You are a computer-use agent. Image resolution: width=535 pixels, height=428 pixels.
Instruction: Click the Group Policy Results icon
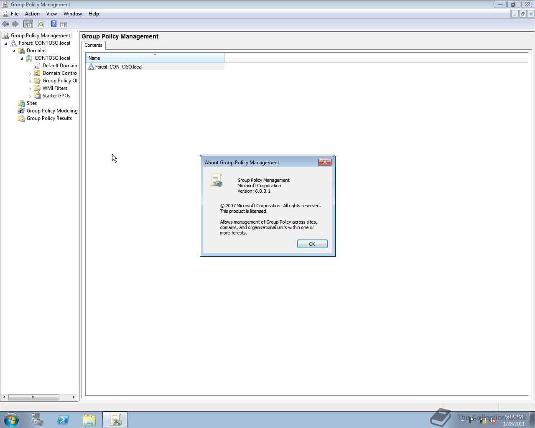pos(21,118)
